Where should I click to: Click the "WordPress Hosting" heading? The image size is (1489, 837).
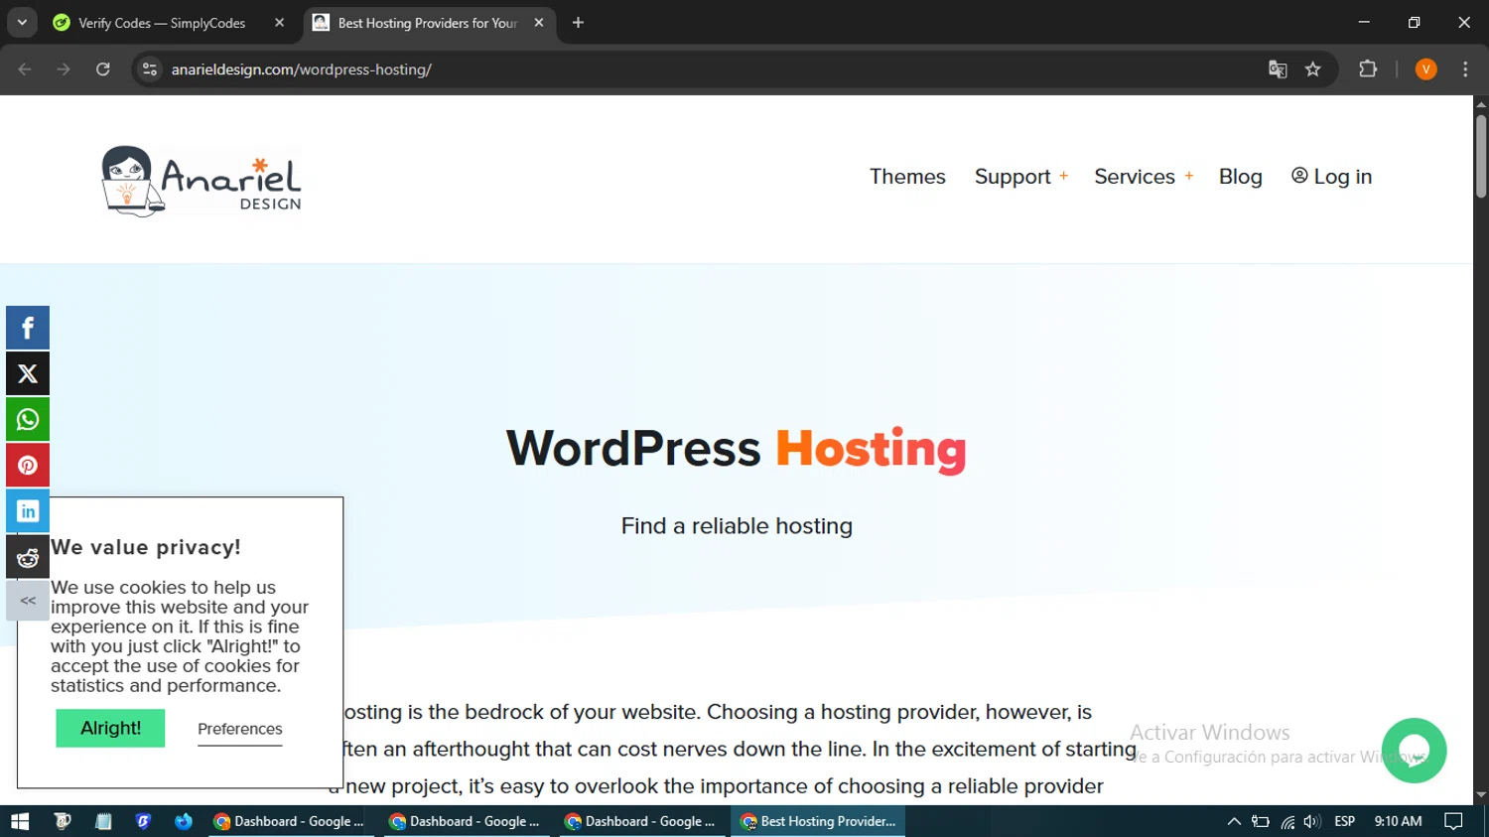tap(737, 449)
